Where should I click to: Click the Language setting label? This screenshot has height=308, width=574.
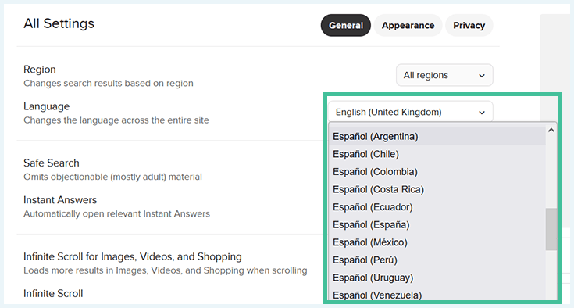tap(47, 106)
